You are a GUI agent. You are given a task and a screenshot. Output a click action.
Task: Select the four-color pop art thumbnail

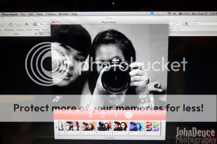pos(153,126)
